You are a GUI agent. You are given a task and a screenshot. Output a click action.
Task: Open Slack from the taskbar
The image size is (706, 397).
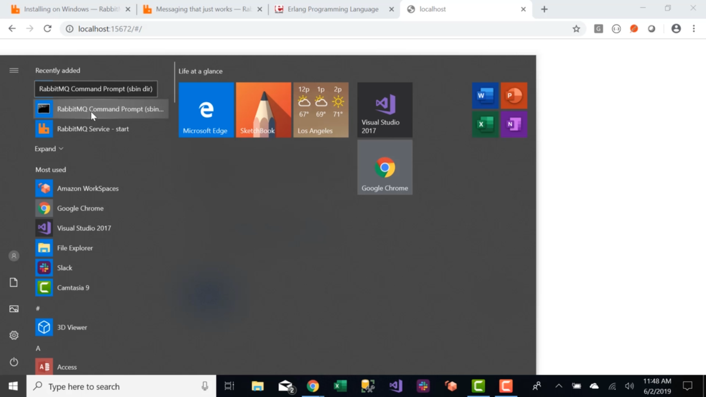click(423, 386)
